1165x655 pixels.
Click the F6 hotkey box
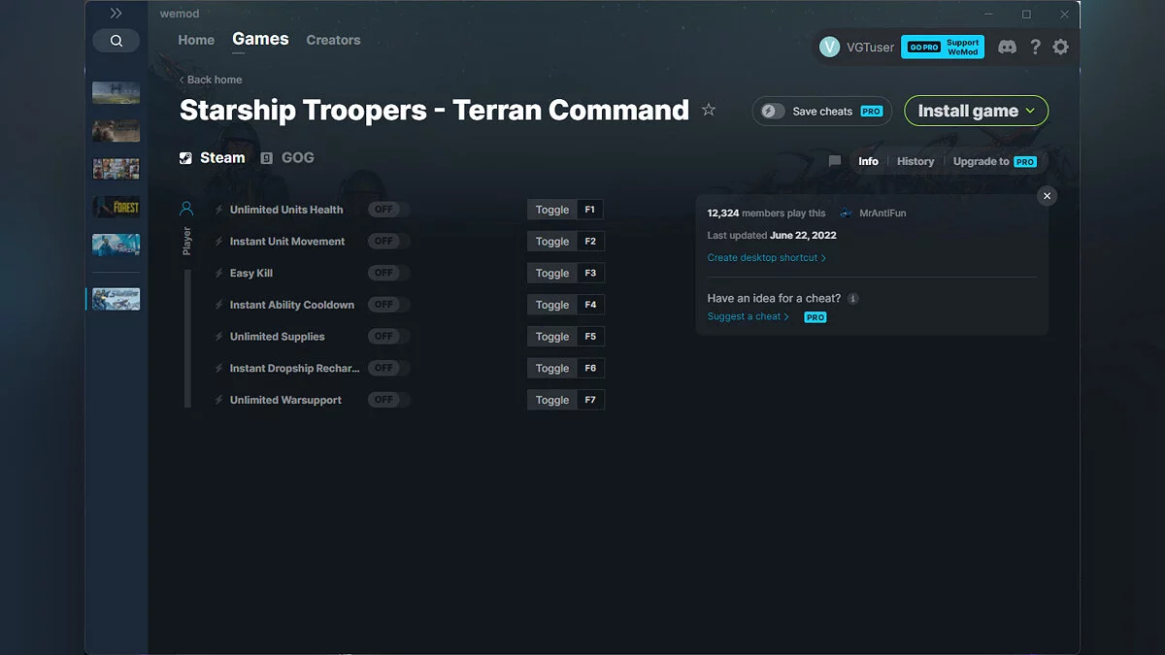(590, 368)
